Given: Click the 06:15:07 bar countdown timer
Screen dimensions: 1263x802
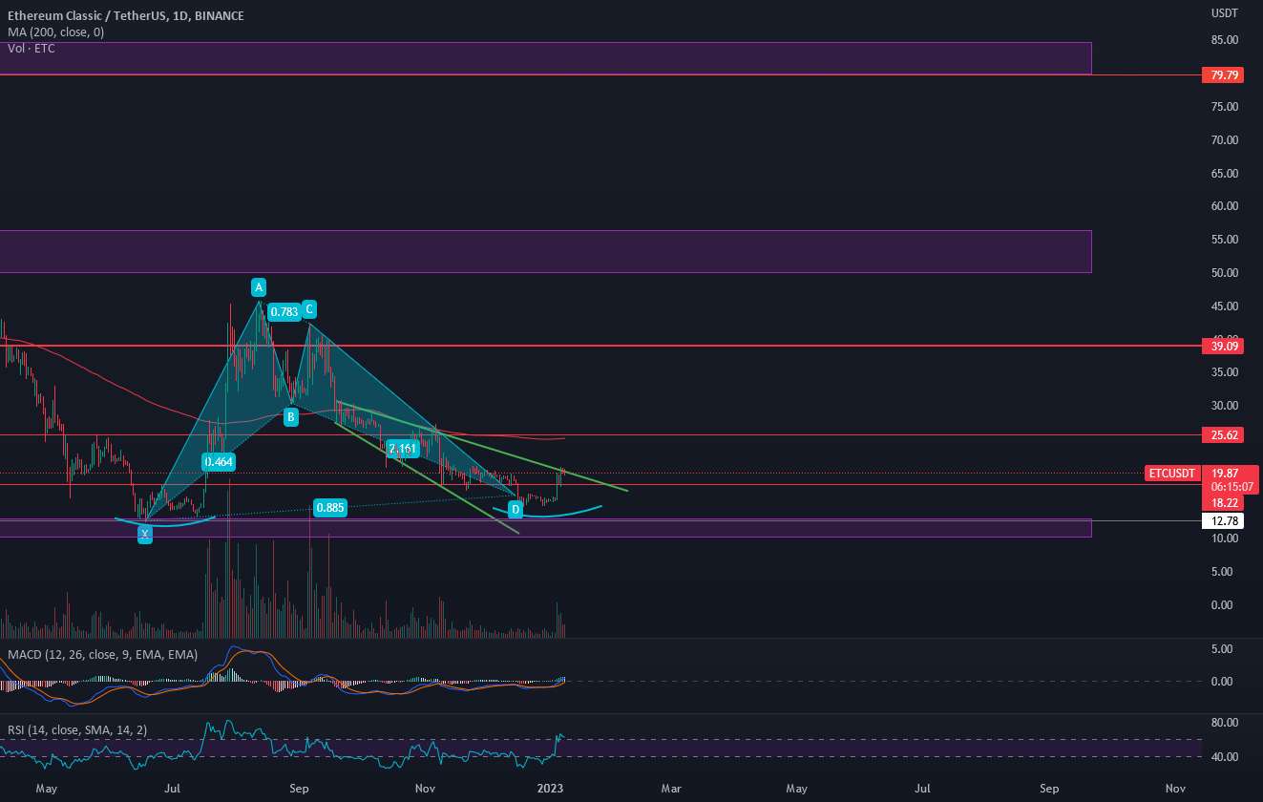Looking at the screenshot, I should [x=1231, y=486].
